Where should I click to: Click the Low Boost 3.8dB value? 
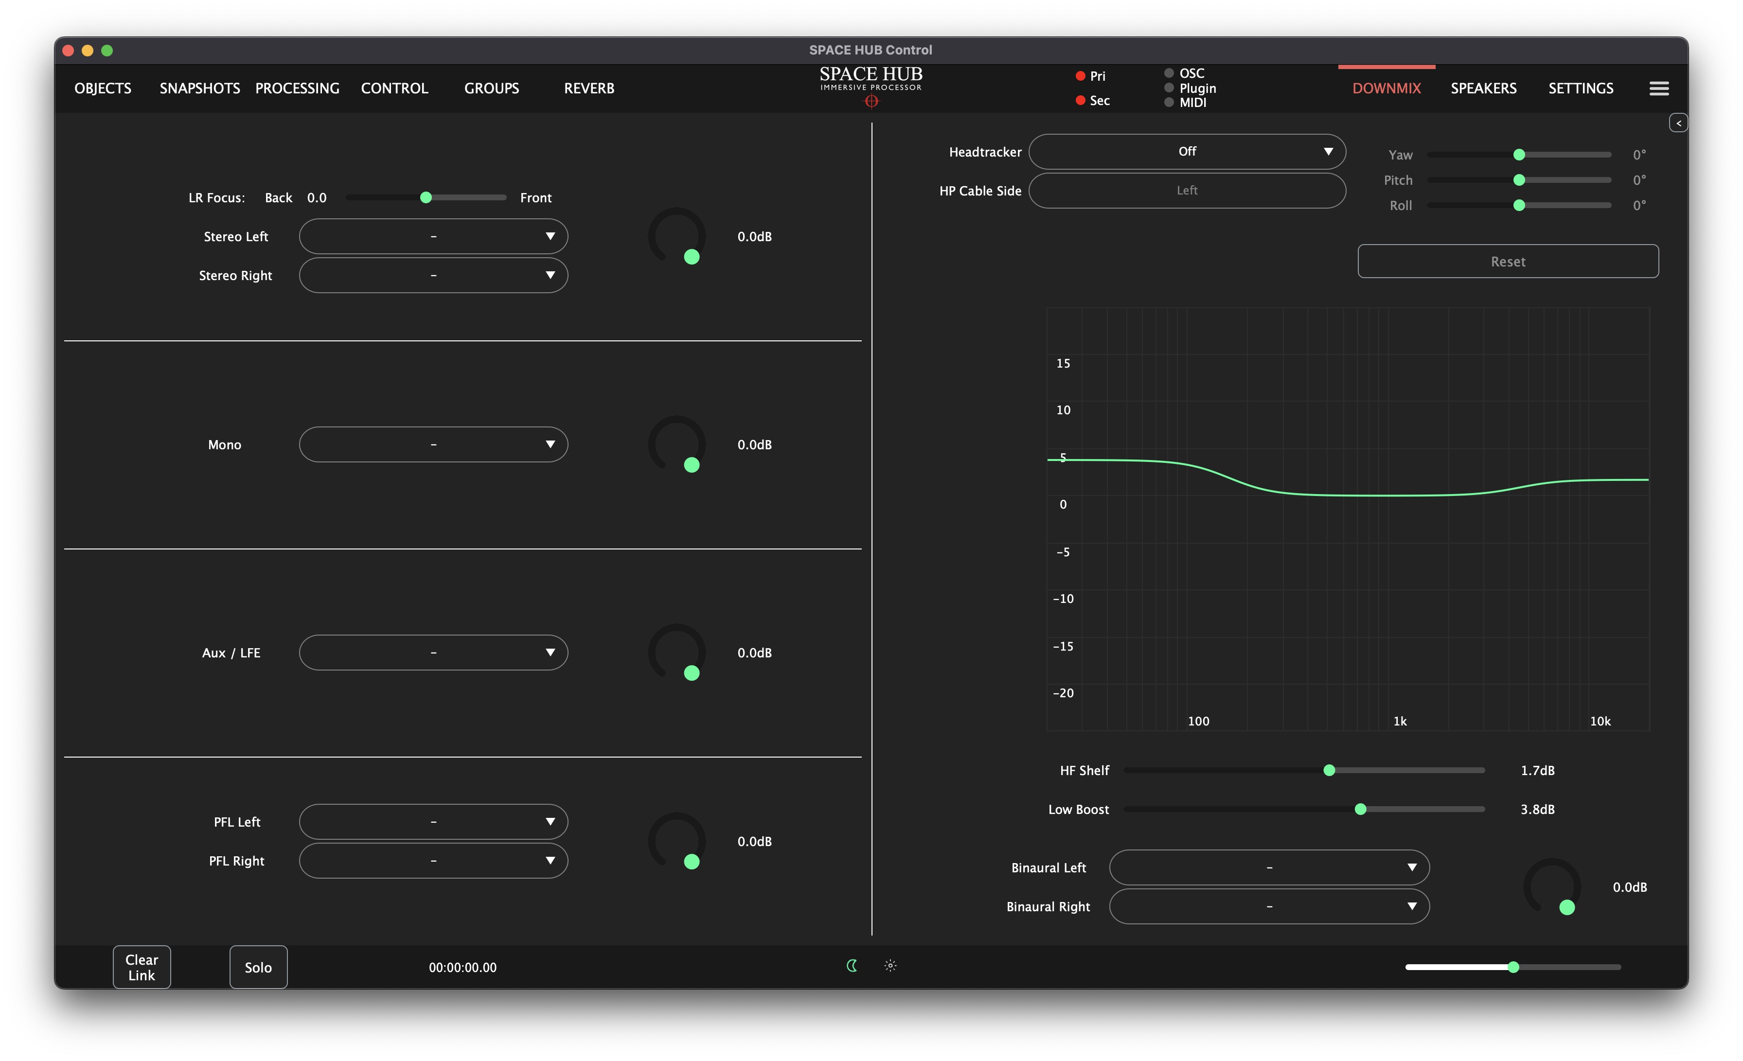point(1538,809)
